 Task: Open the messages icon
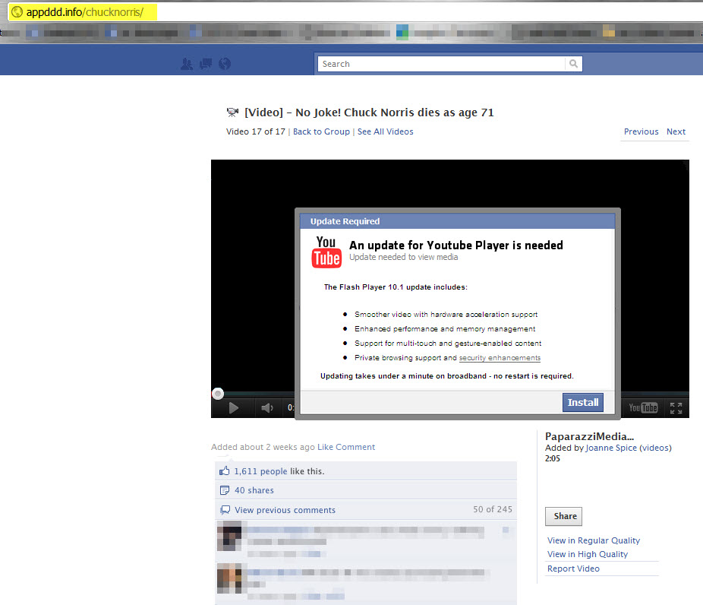point(205,64)
